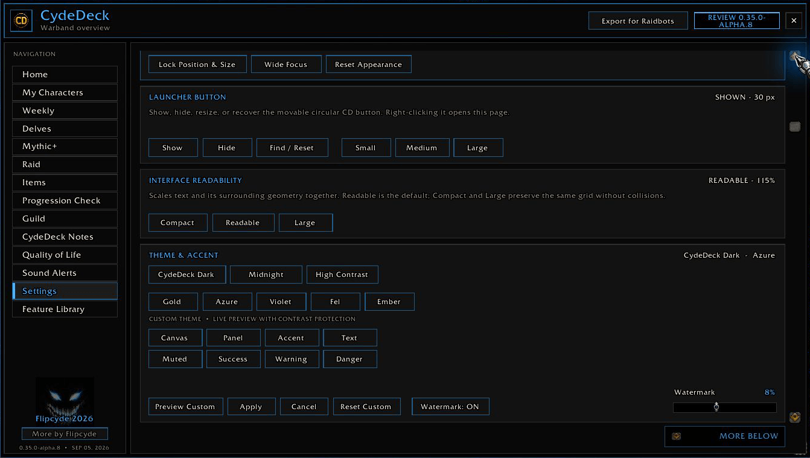Click Reset Custom button
The height and width of the screenshot is (458, 810).
[x=366, y=407]
